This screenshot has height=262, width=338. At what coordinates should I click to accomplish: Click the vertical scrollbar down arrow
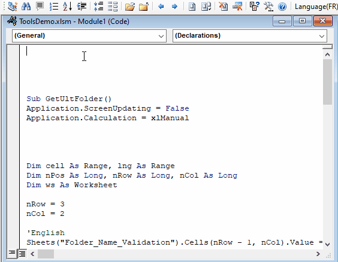coord(327,245)
